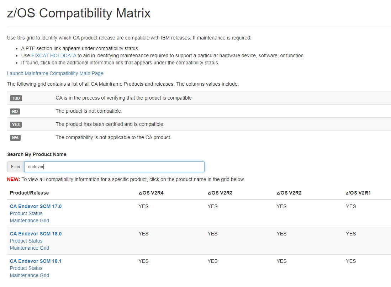Open Maintenance Grid under CA Endevor SCM 17.0
The image size is (391, 287).
point(30,220)
